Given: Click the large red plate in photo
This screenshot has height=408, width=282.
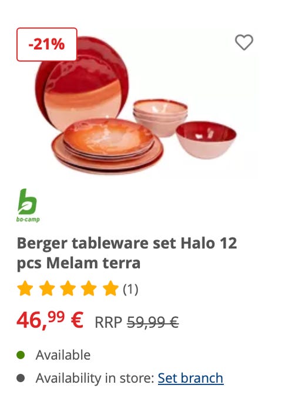Looking at the screenshot, I should tap(82, 83).
